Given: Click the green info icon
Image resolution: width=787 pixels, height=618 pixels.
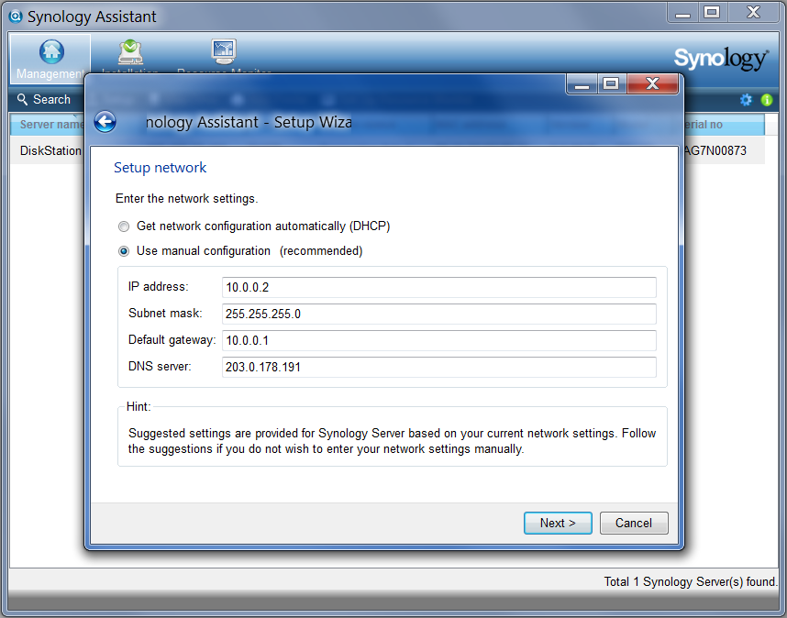Looking at the screenshot, I should pos(767,100).
